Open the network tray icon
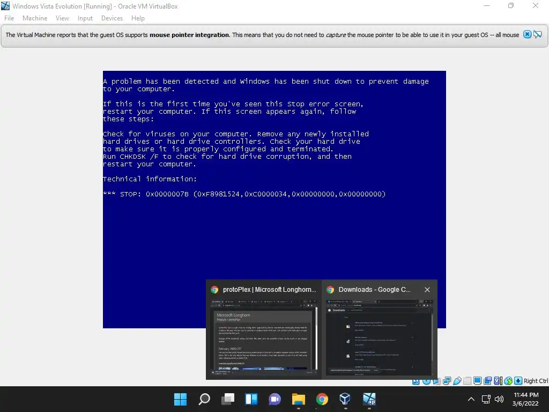The width and height of the screenshot is (549, 412). click(486, 399)
